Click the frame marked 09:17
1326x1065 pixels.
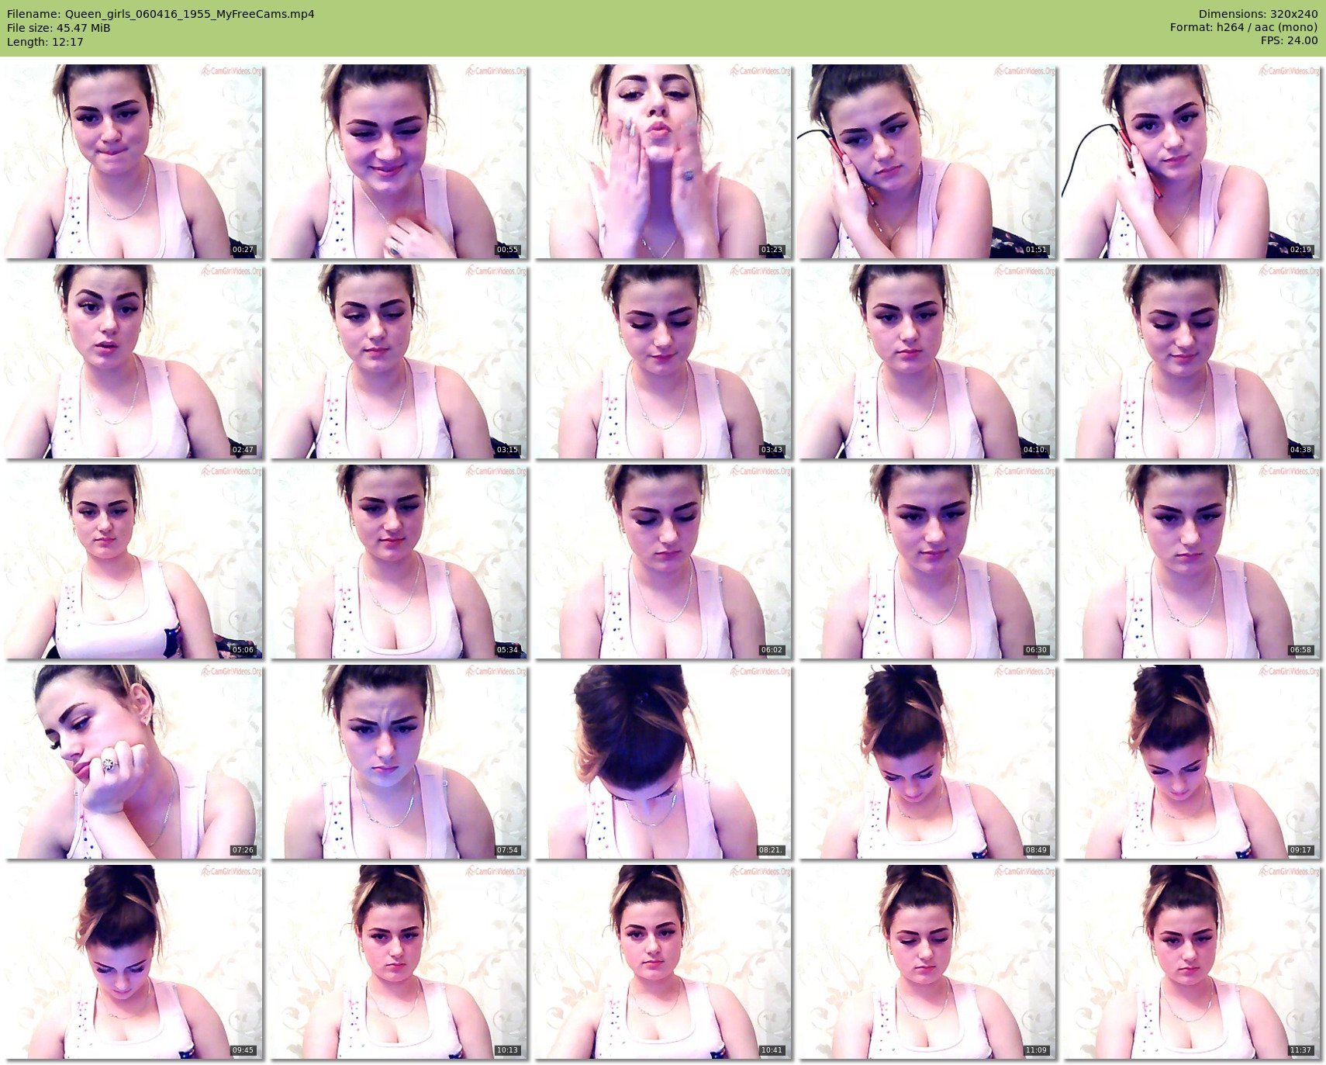[1192, 762]
